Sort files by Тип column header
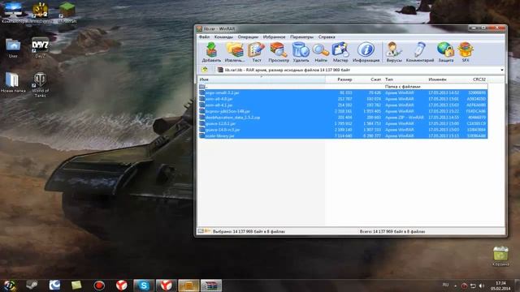Screen dimensions: 520x292 405,79
